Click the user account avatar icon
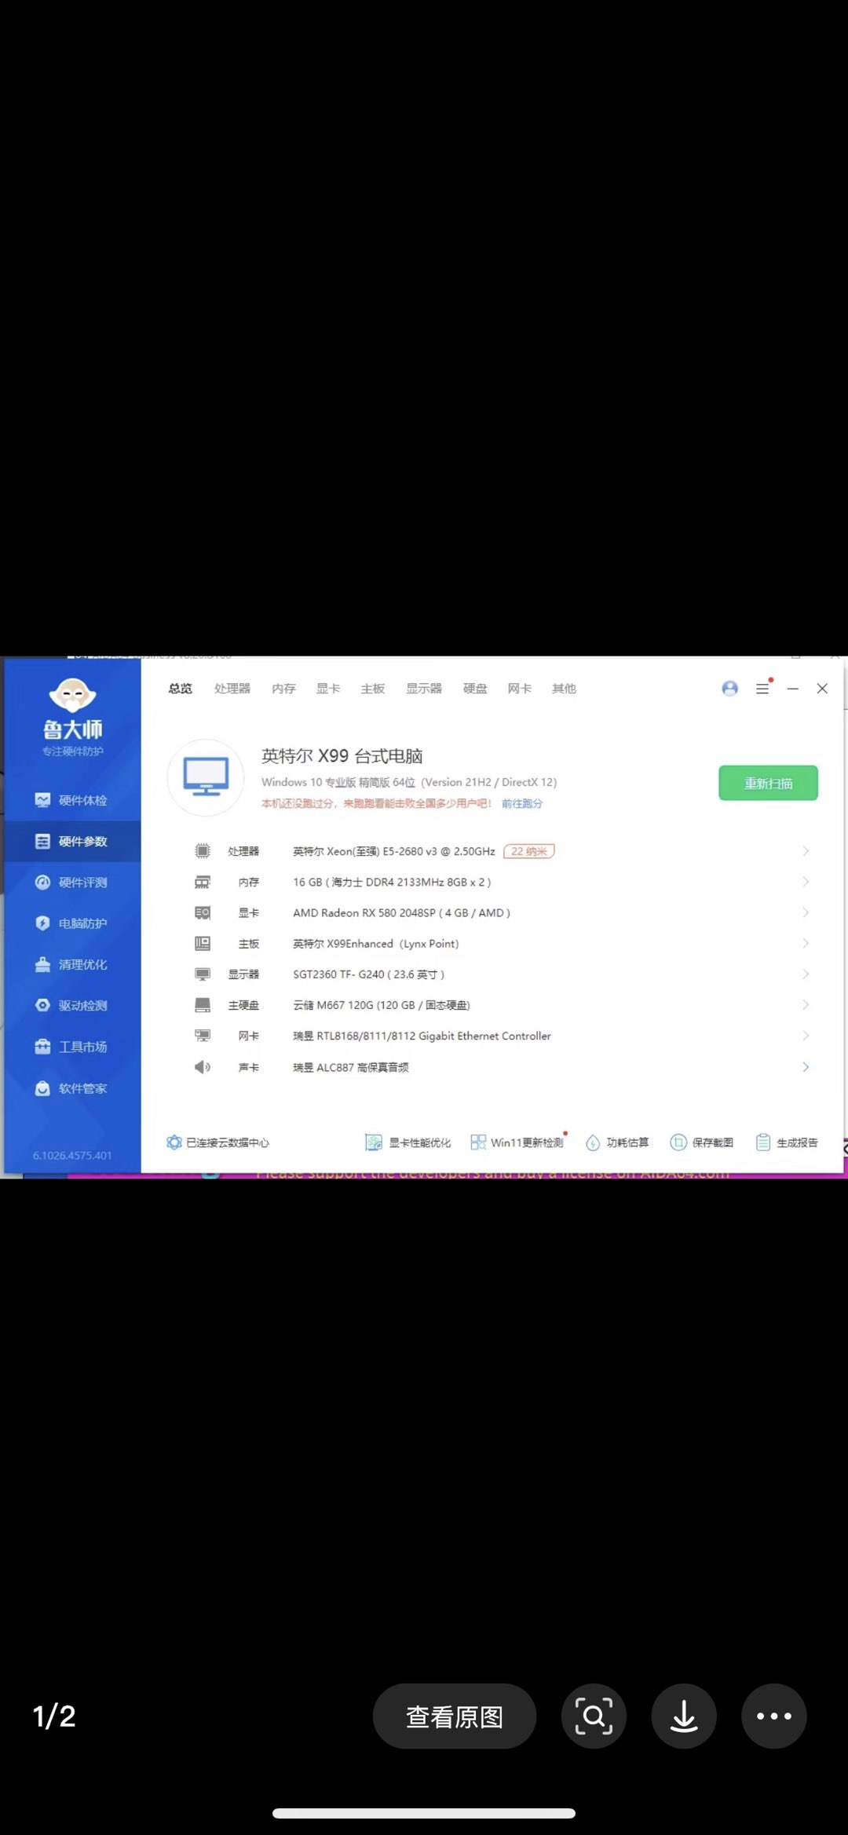The image size is (848, 1835). [x=729, y=689]
